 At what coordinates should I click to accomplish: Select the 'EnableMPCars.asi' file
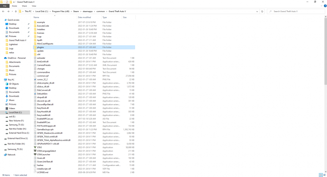(45, 119)
